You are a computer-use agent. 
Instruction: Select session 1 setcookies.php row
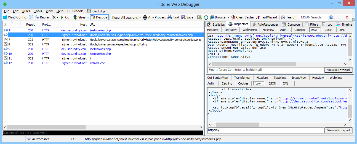(103, 30)
